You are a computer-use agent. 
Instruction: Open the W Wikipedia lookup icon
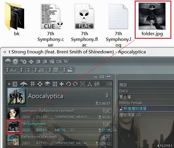click(66, 61)
